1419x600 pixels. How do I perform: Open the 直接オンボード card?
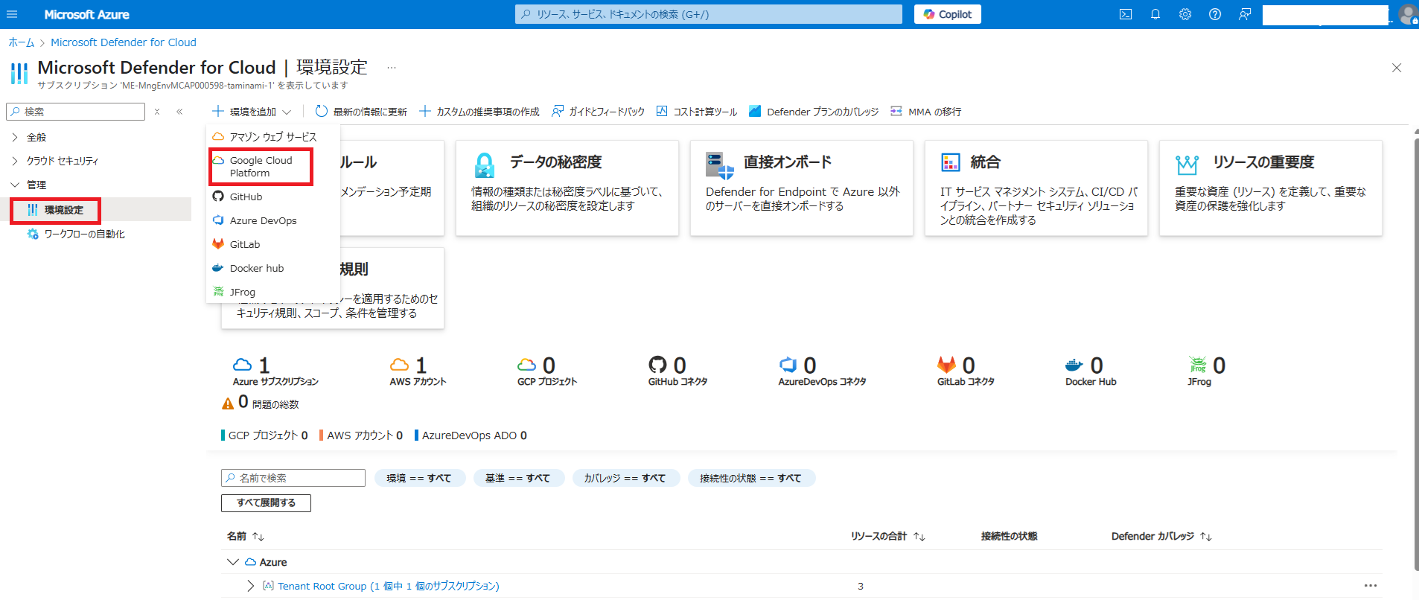[x=802, y=188]
